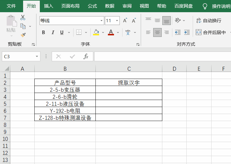231x164 pixels.
Task: Open the Name Box dropdown arrow
Action: point(37,56)
